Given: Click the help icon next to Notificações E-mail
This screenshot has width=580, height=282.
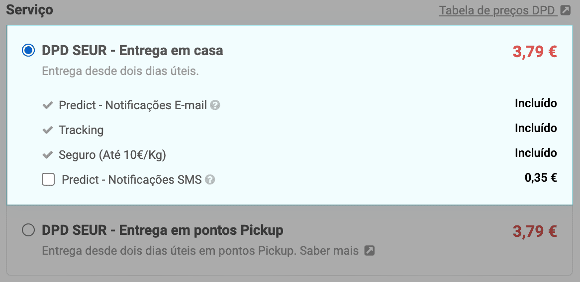Looking at the screenshot, I should [x=215, y=105].
